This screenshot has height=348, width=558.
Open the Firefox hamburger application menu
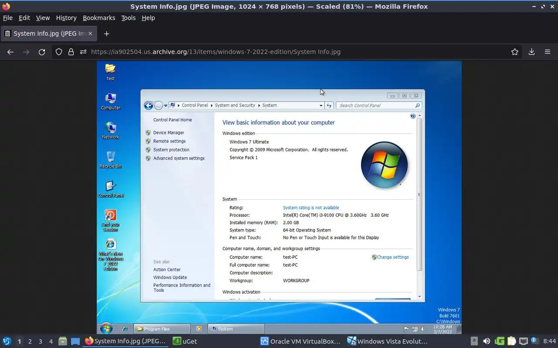click(x=548, y=52)
